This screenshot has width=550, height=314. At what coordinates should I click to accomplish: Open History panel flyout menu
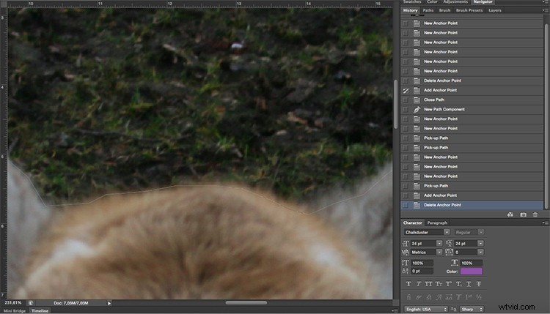coord(544,10)
